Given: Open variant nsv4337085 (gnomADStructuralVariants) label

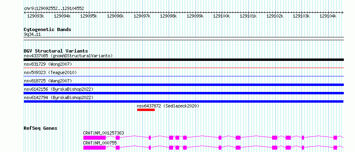Looking at the screenshot, I should (68, 56).
